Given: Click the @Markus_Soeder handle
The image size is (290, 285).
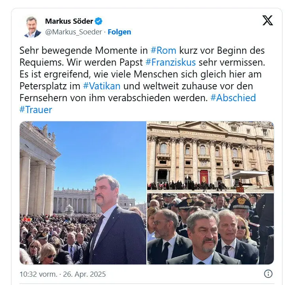Looking at the screenshot, I should (73, 32).
